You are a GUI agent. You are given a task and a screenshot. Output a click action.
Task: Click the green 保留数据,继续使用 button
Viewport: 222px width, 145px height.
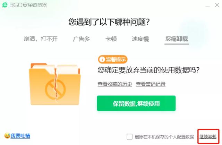[136, 103]
